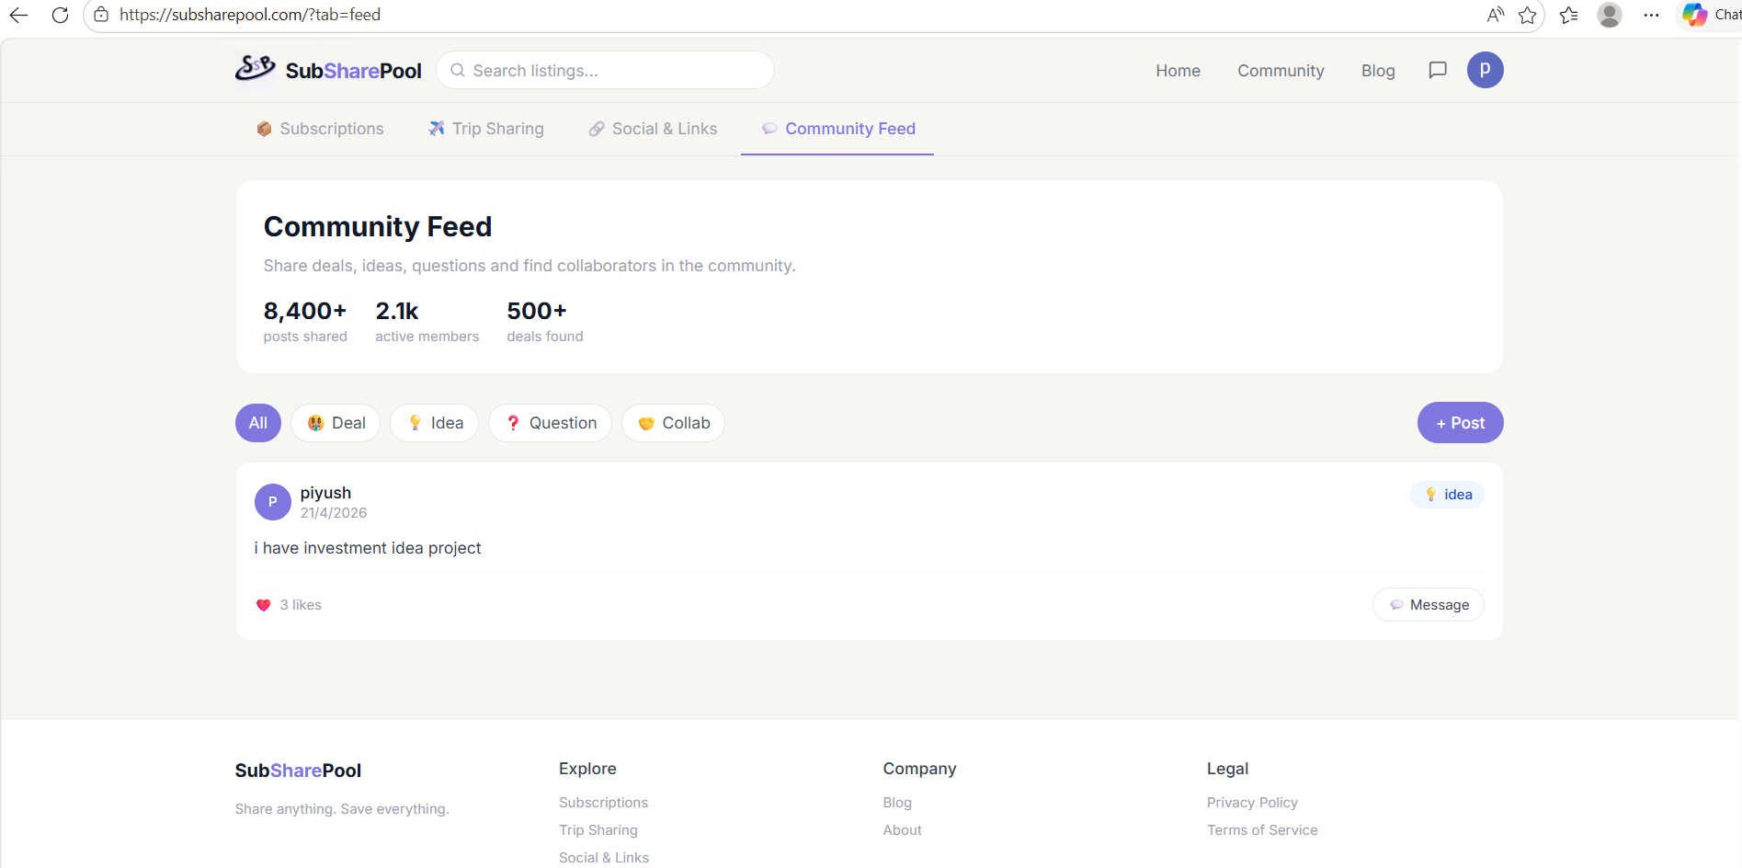Filter feed by Collab
This screenshot has width=1742, height=868.
pos(673,423)
